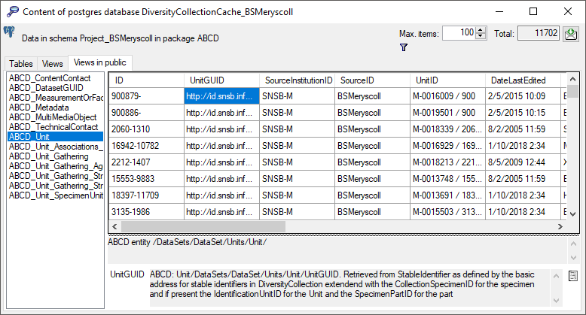The height and width of the screenshot is (315, 586).
Task: Increase Max. items with up spinner
Action: [481, 30]
